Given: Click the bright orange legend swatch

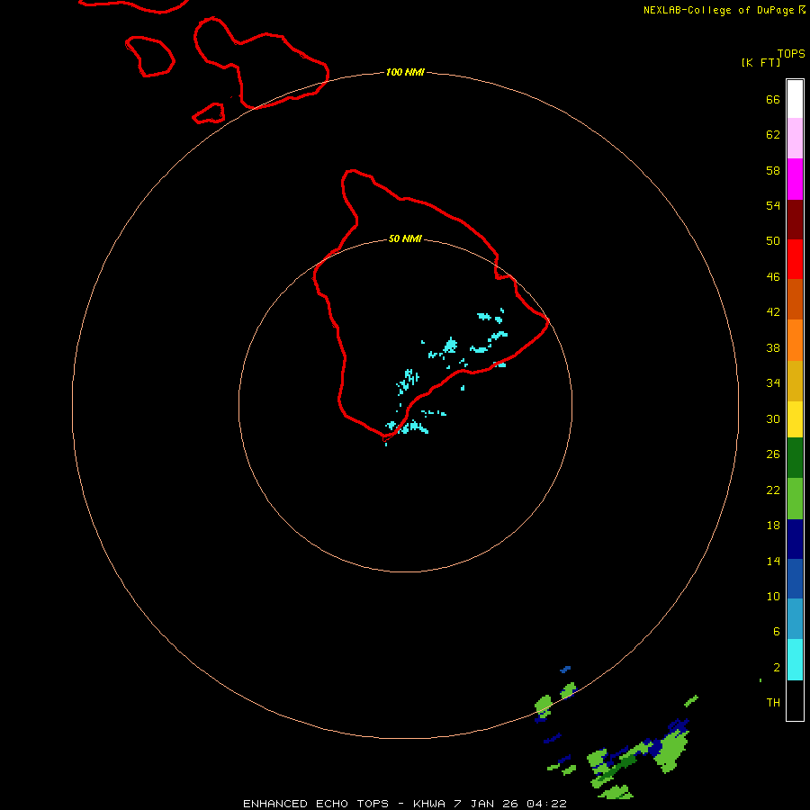Looking at the screenshot, I should click(795, 340).
